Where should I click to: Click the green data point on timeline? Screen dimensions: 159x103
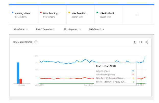pyautogui.click(x=141, y=83)
